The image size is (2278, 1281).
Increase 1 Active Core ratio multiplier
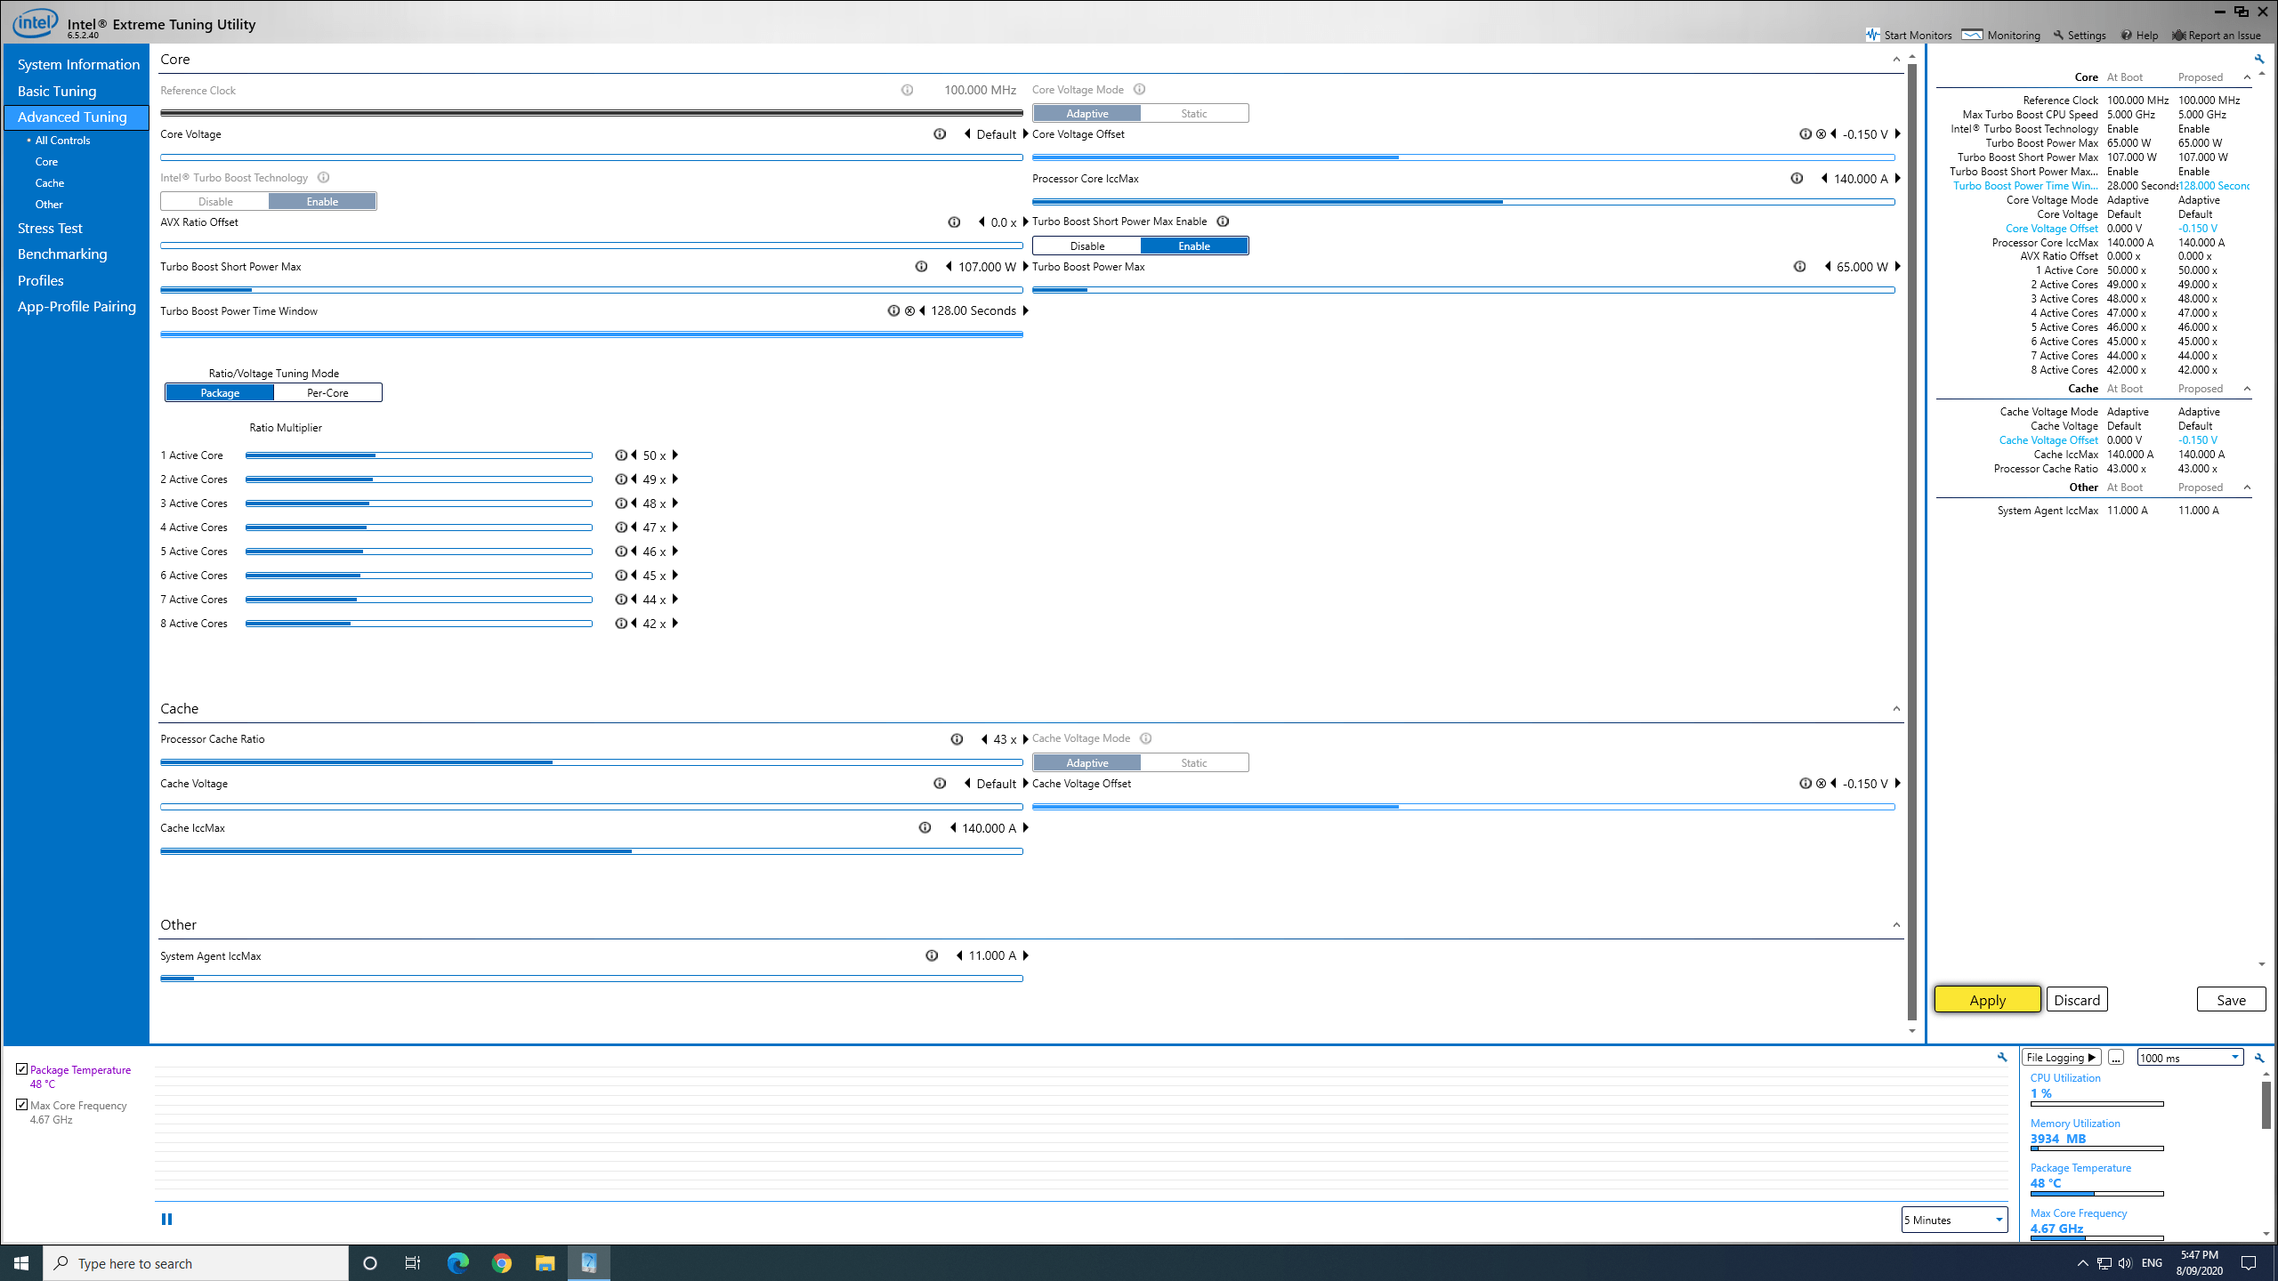tap(675, 455)
